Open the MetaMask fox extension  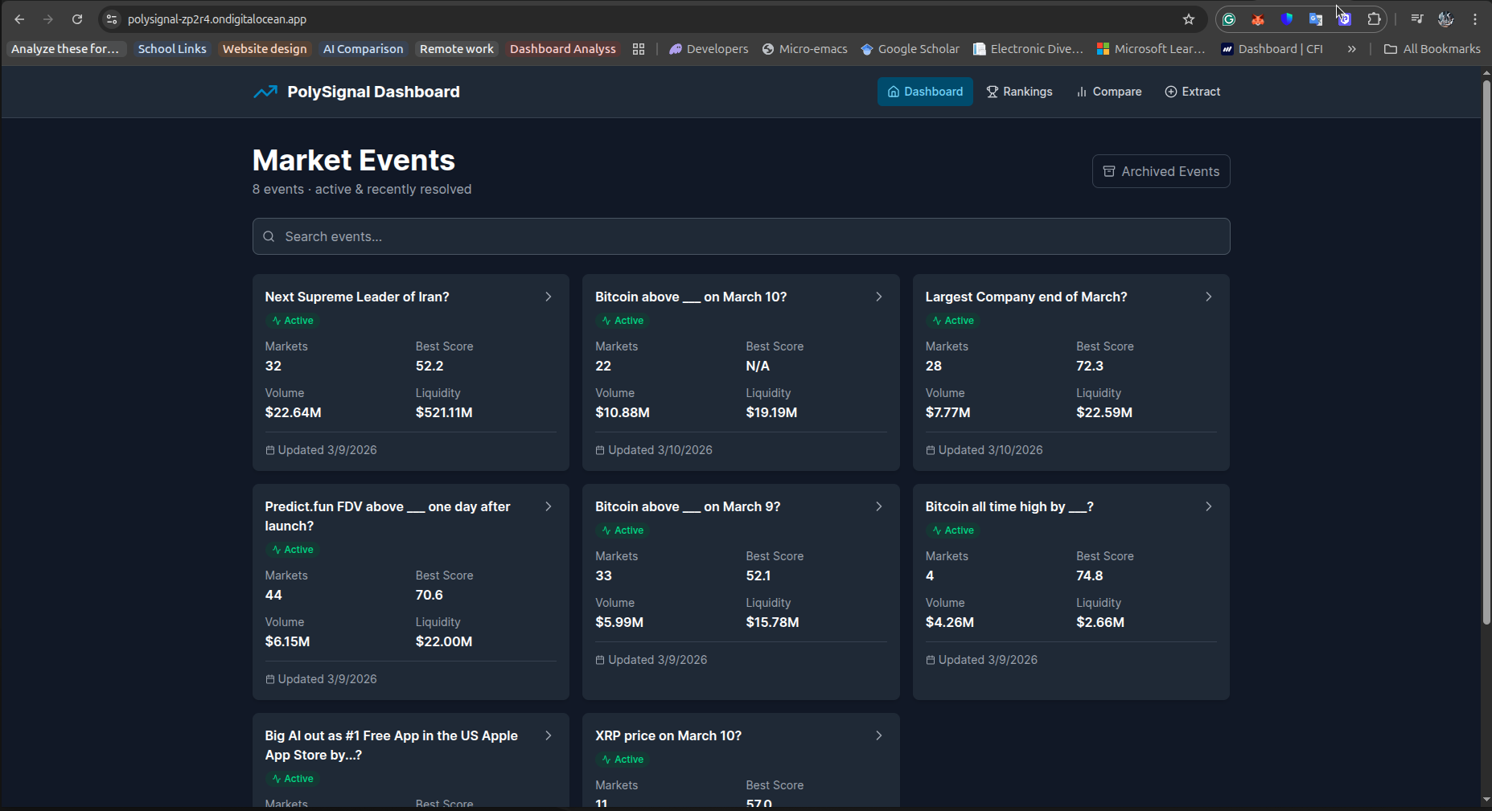tap(1258, 19)
